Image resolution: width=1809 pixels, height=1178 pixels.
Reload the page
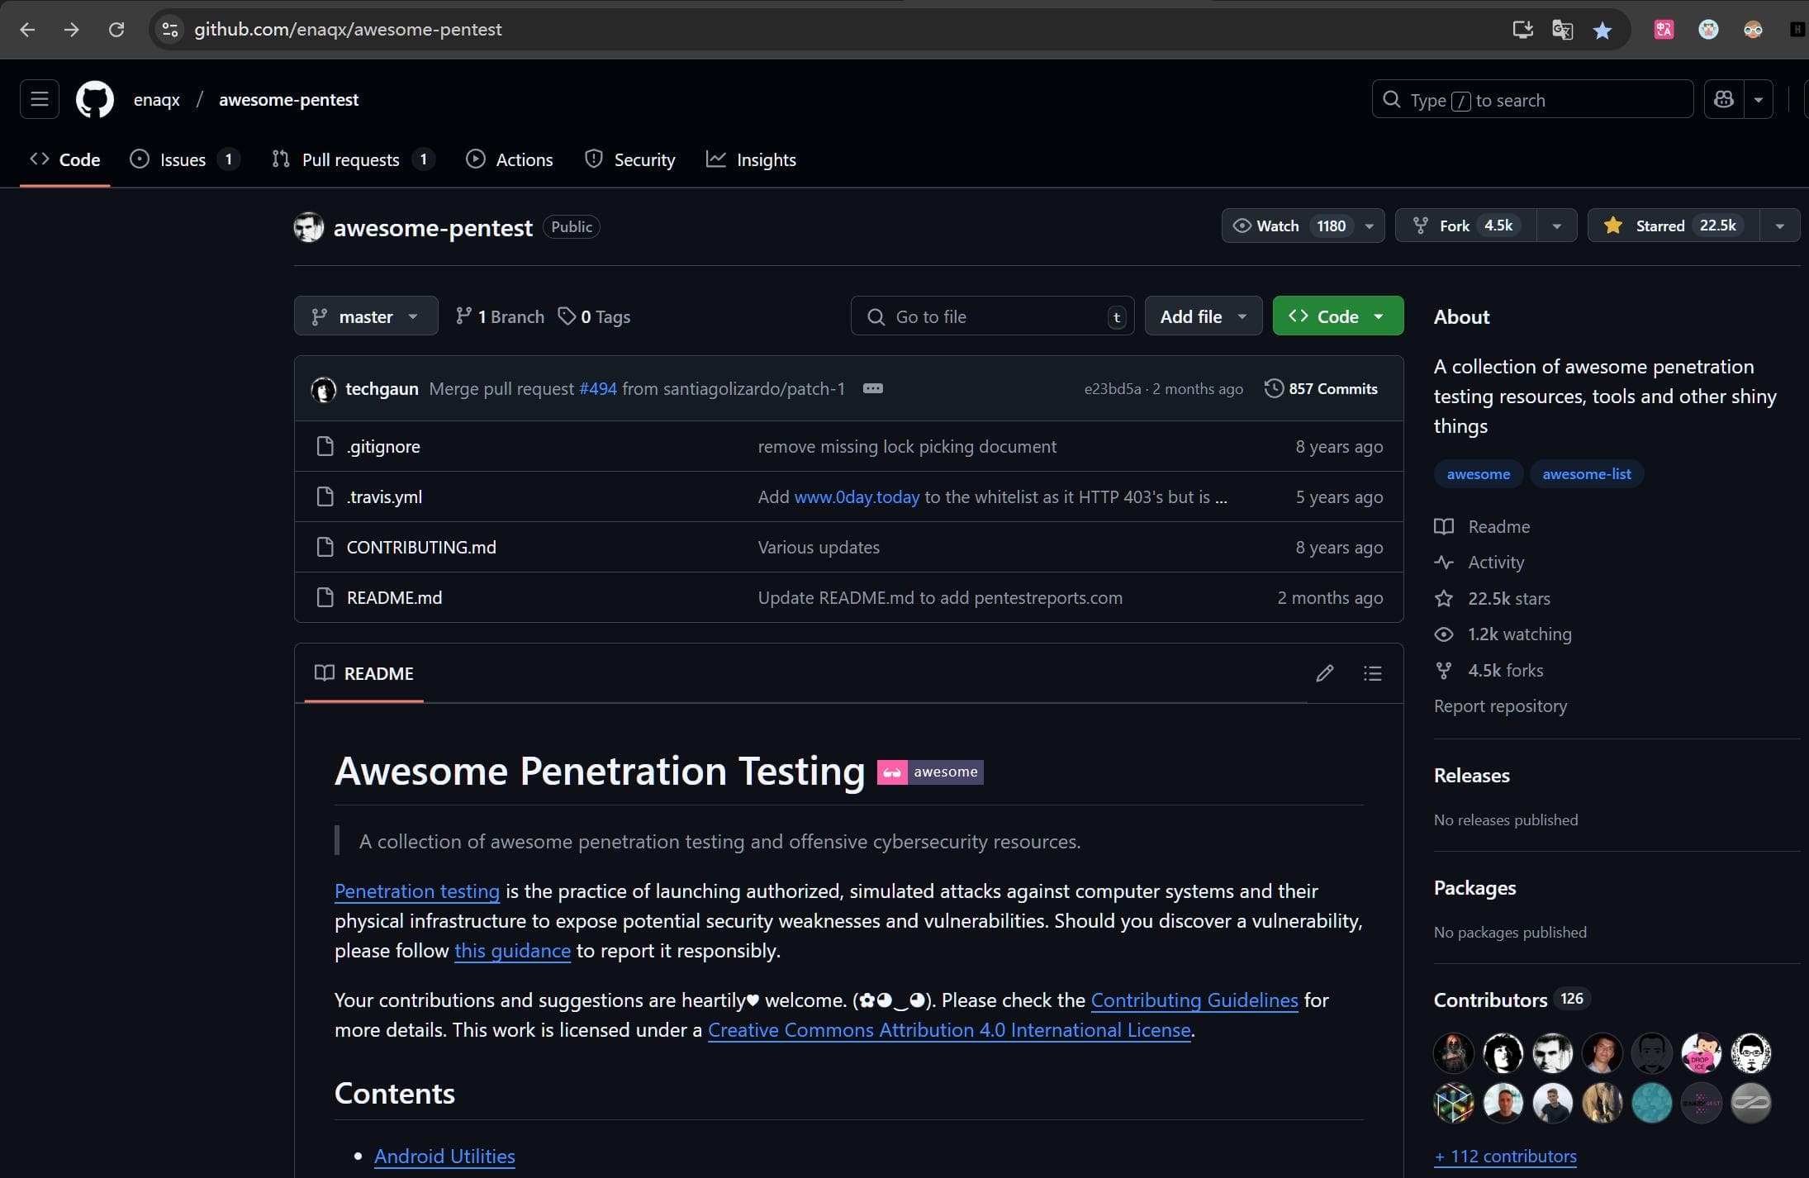[x=116, y=30]
